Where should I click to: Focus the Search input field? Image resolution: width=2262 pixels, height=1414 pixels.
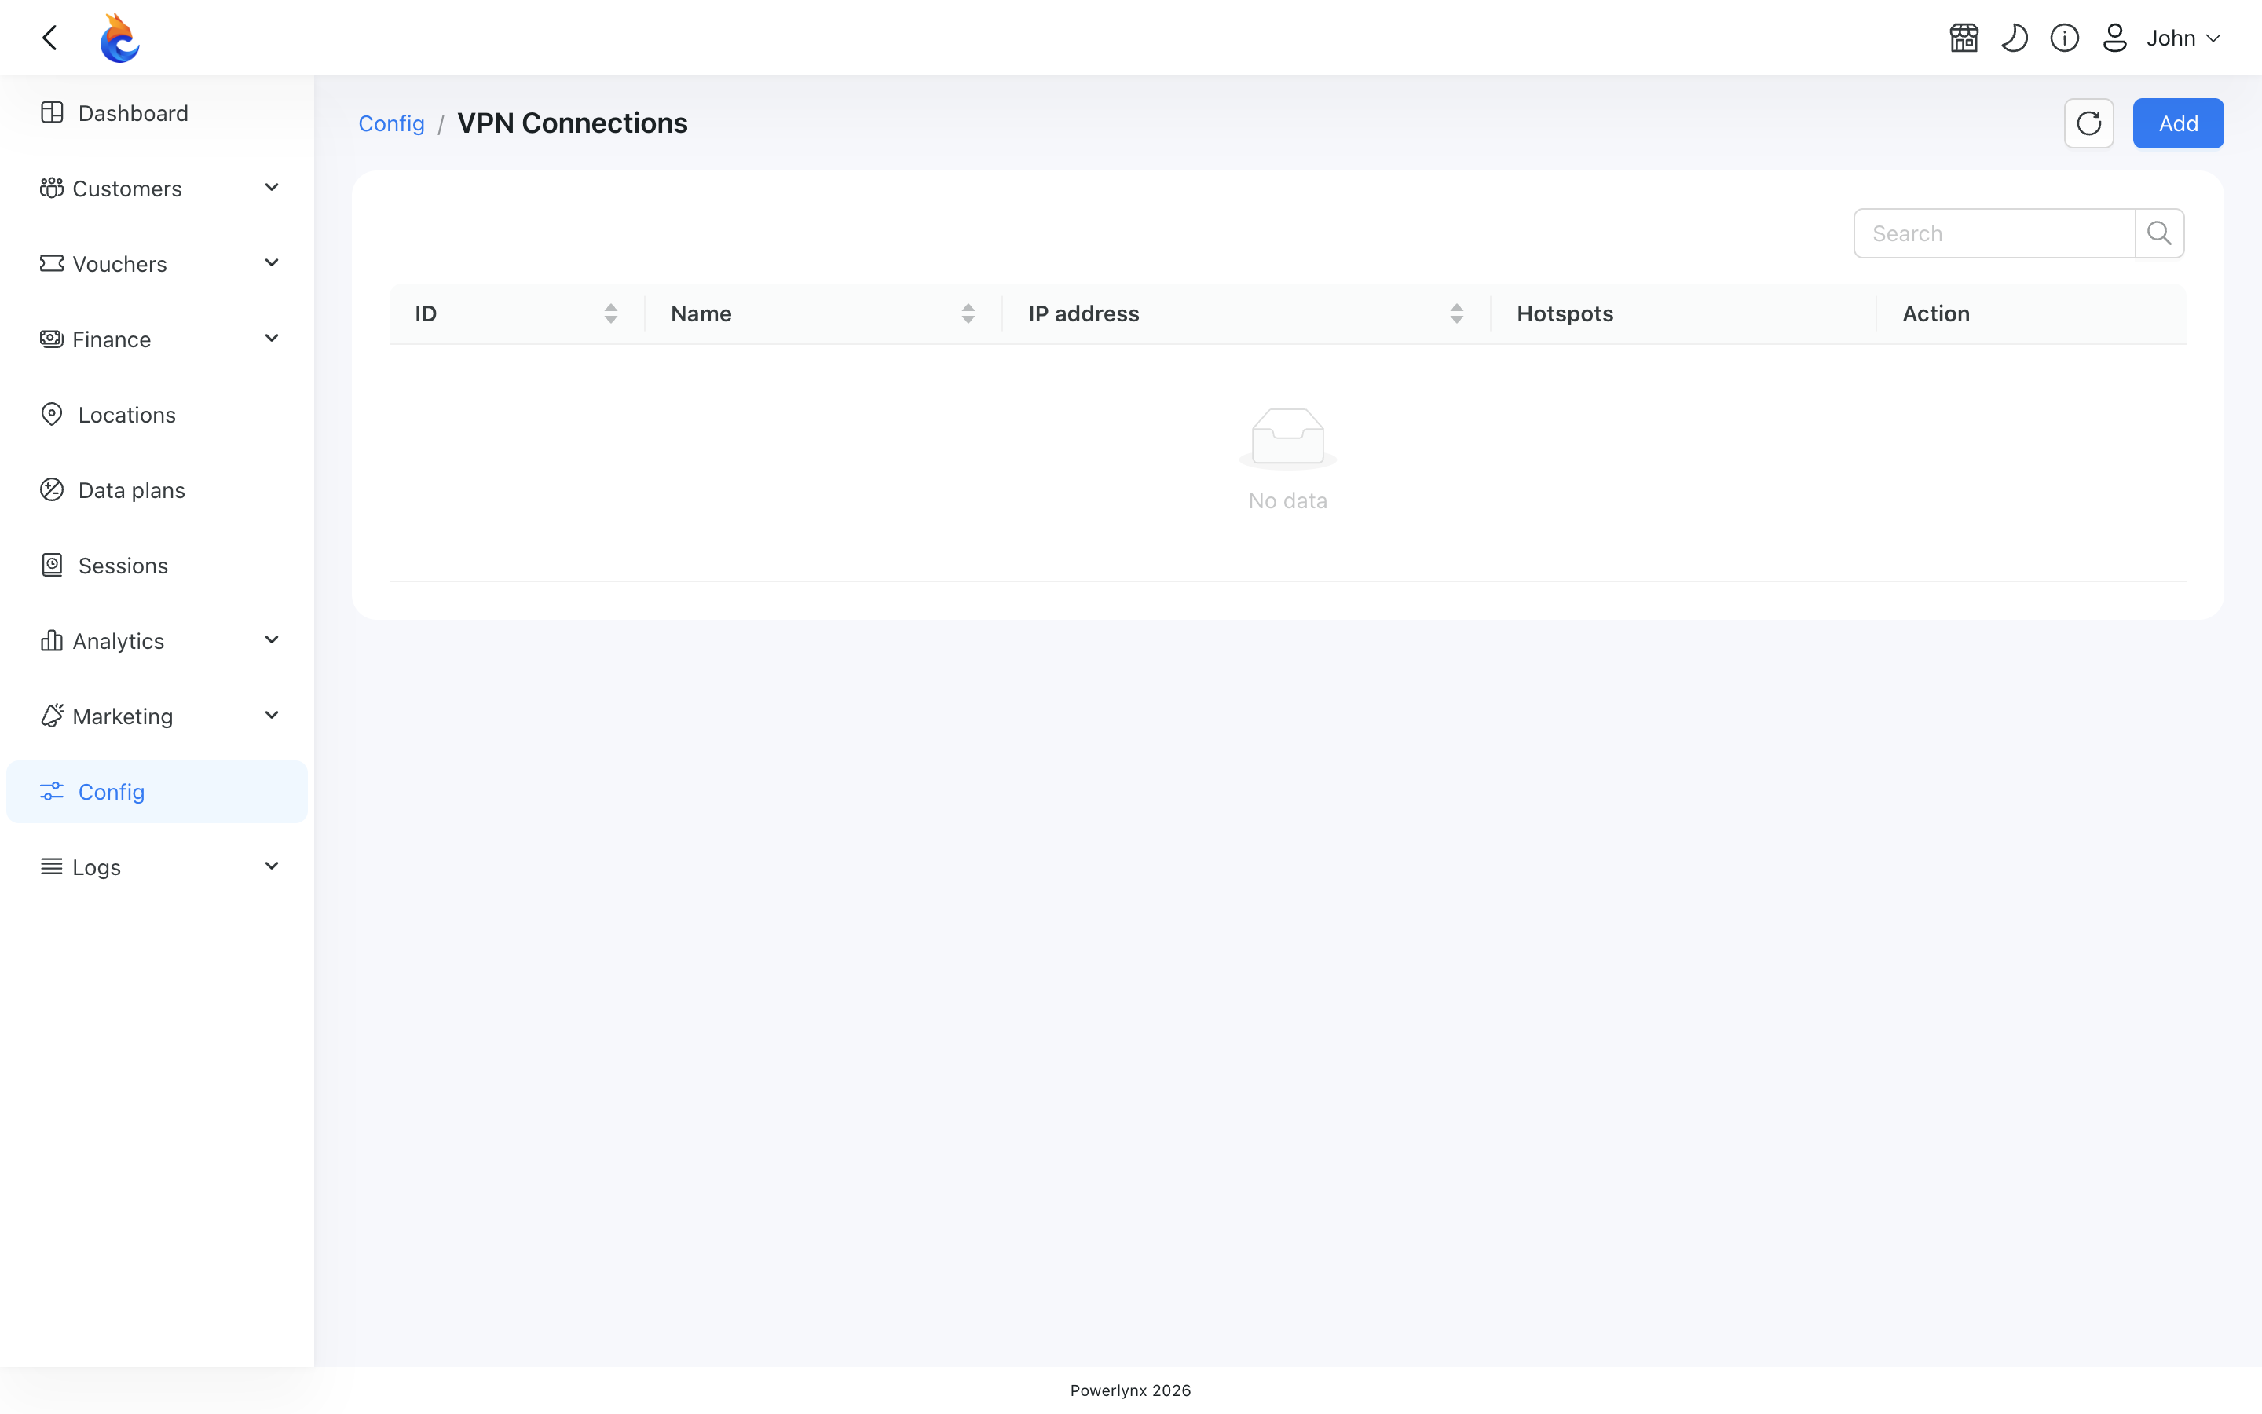[x=1995, y=233]
